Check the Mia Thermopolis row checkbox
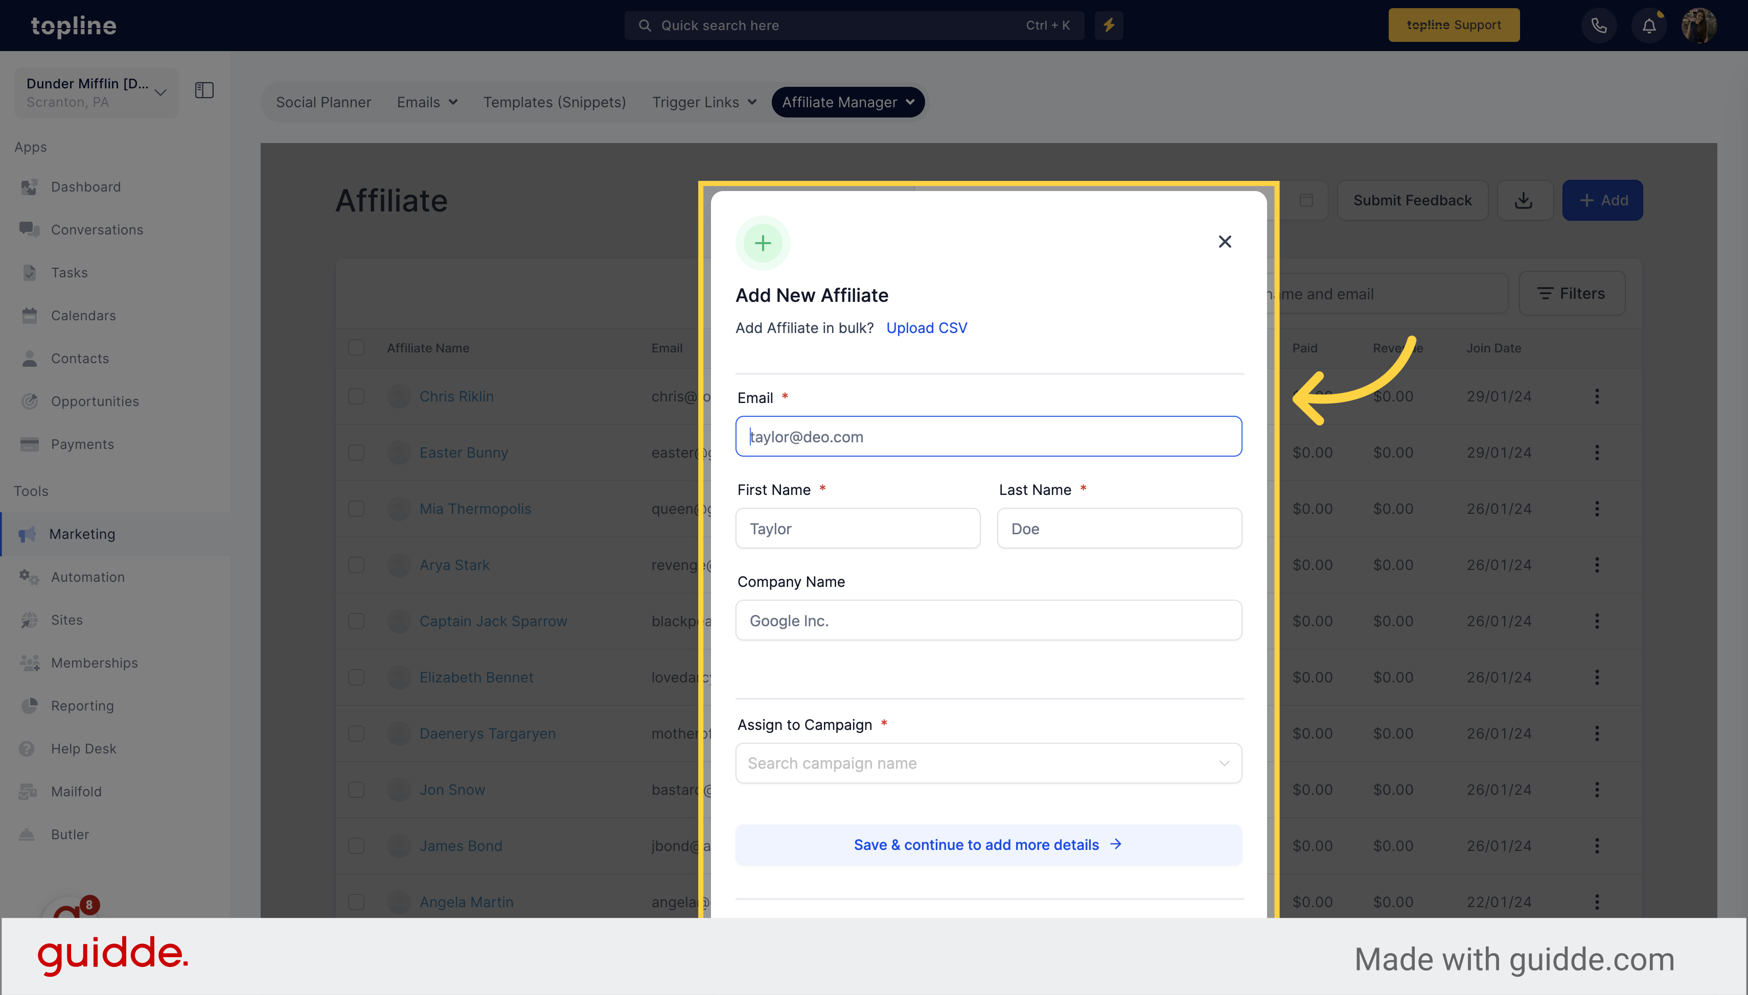This screenshot has width=1748, height=995. point(356,508)
